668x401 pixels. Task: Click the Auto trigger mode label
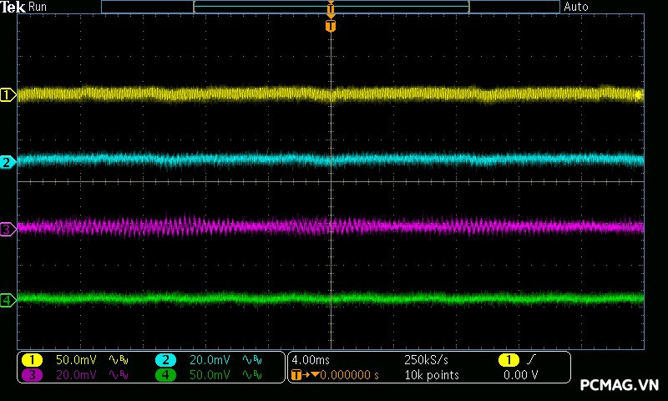(x=576, y=7)
